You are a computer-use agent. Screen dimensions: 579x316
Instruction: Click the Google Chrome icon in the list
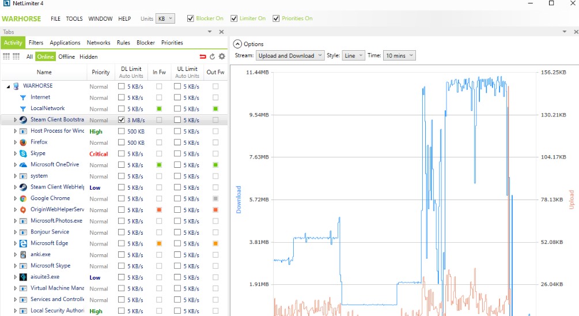pos(23,198)
